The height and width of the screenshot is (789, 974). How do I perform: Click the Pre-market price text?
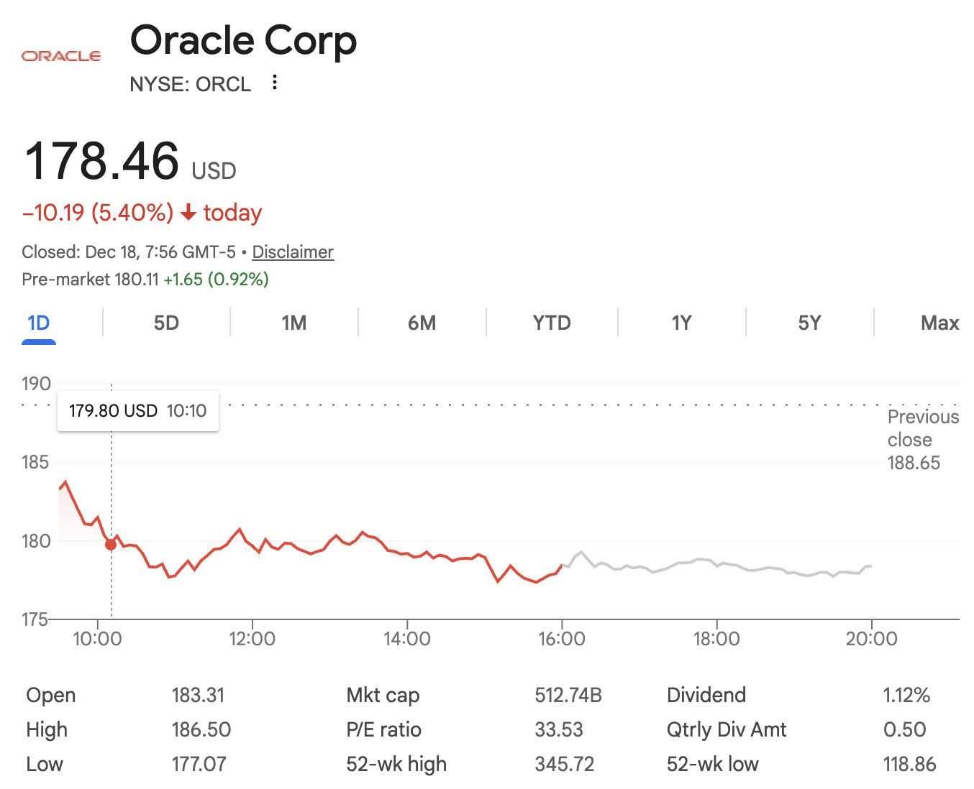[144, 279]
